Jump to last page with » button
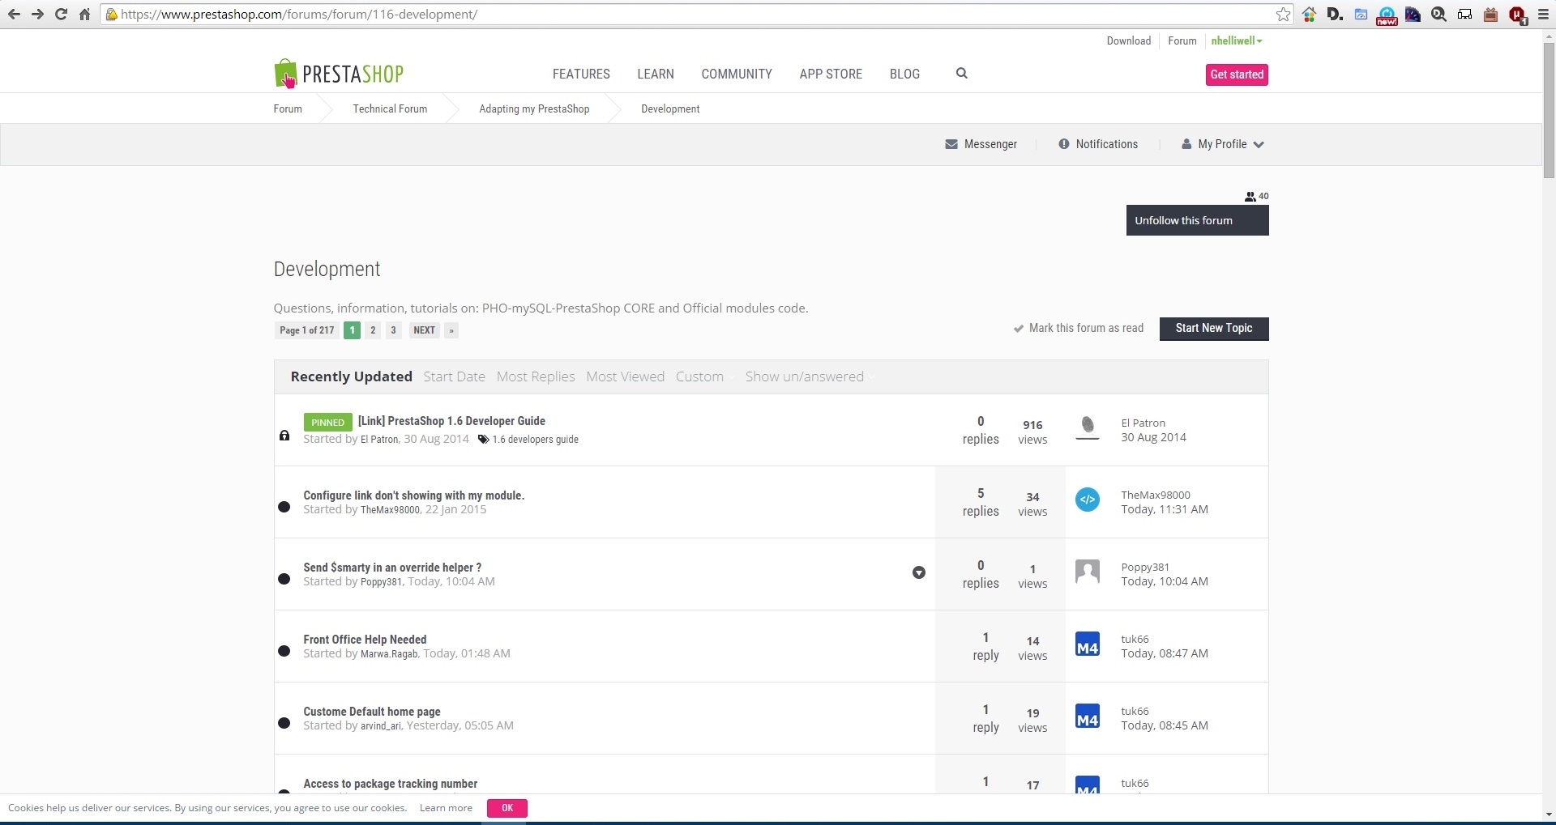The image size is (1556, 825). click(451, 330)
